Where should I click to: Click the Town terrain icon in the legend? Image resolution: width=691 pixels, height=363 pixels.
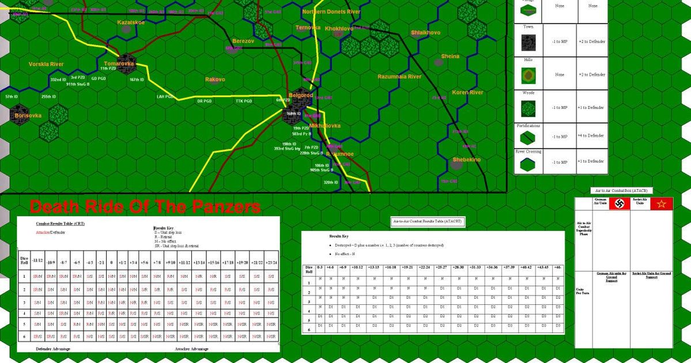click(528, 43)
